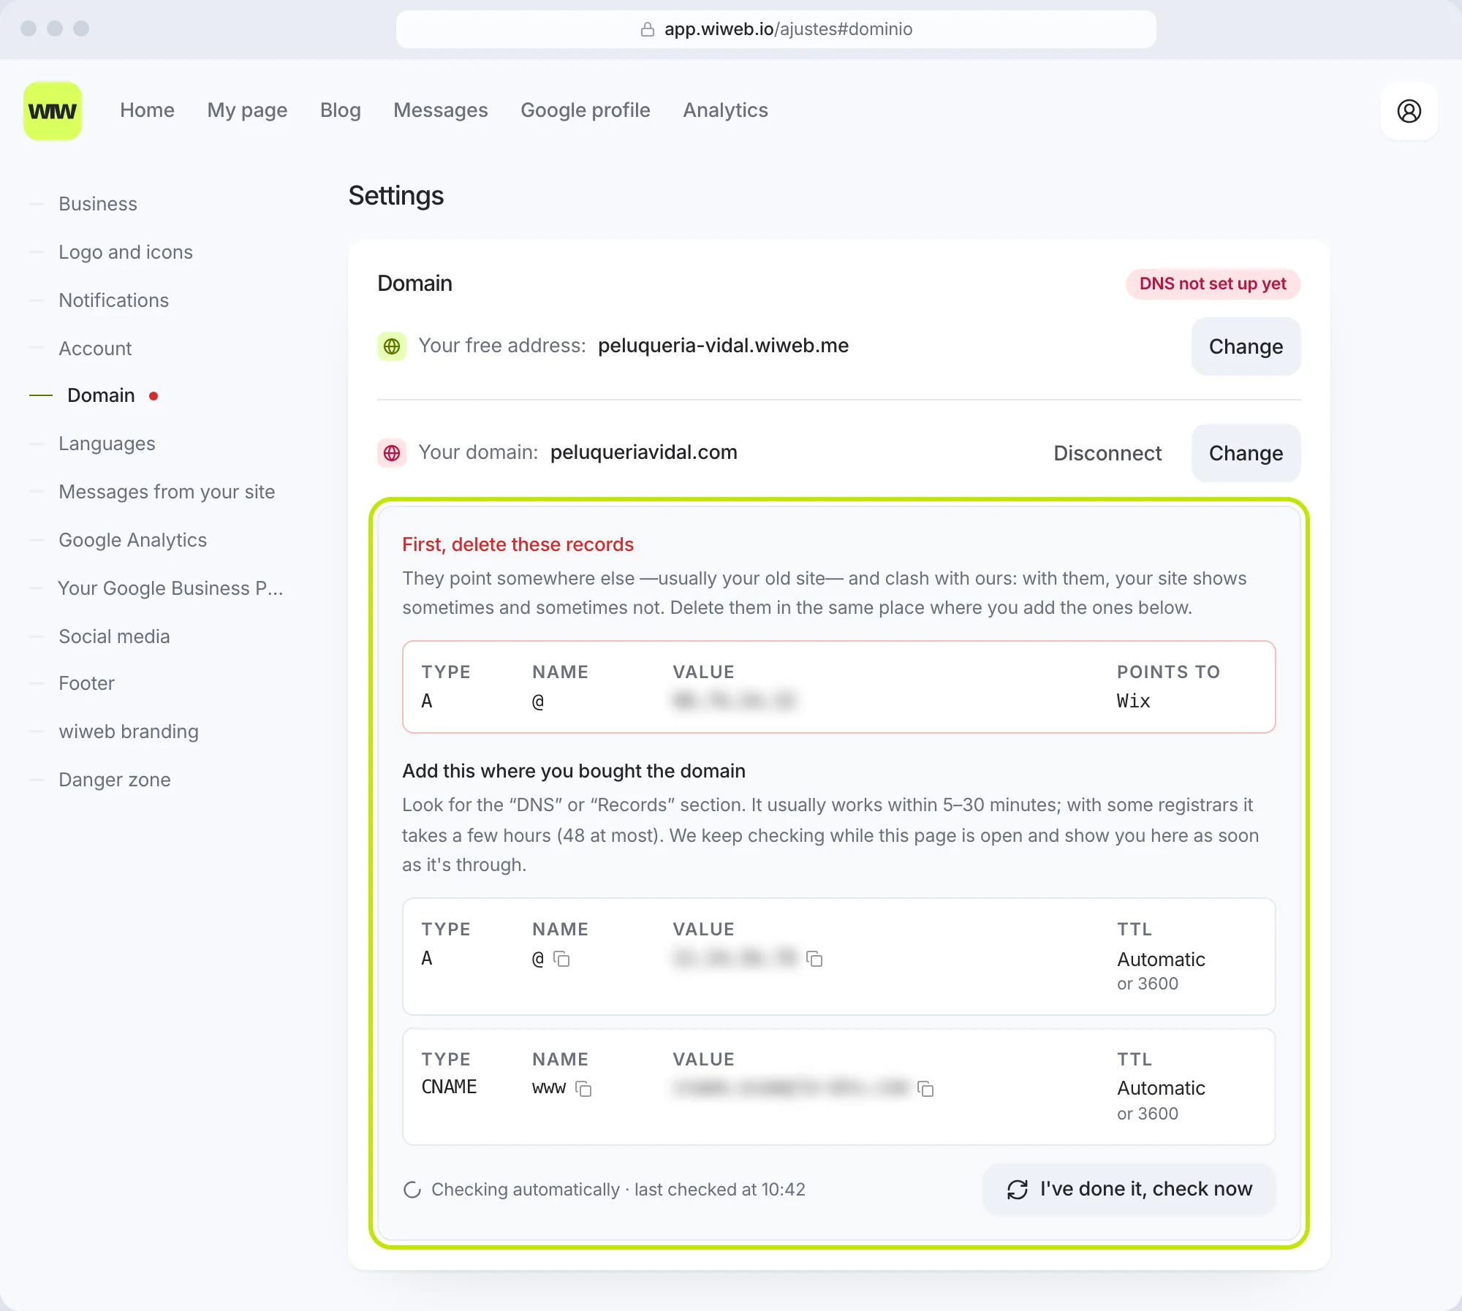Switch to Google profile

click(586, 110)
